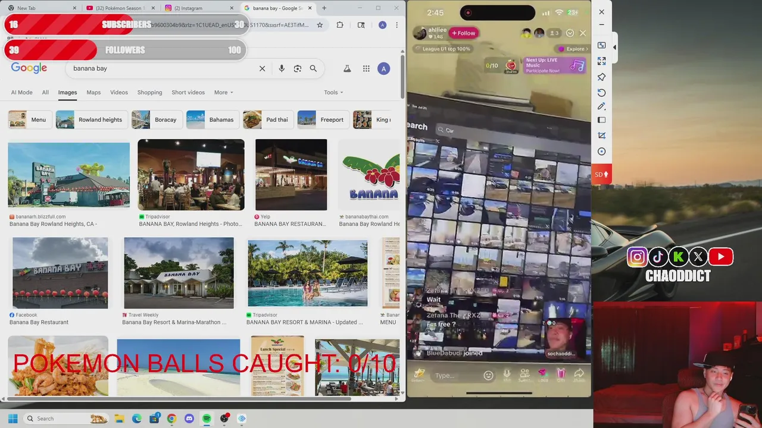This screenshot has width=762, height=428.
Task: Open Spotify from the taskbar
Action: [207, 418]
